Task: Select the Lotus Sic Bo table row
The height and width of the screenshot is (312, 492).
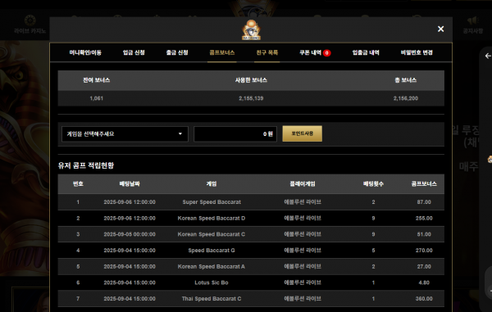Action: pyautogui.click(x=251, y=283)
